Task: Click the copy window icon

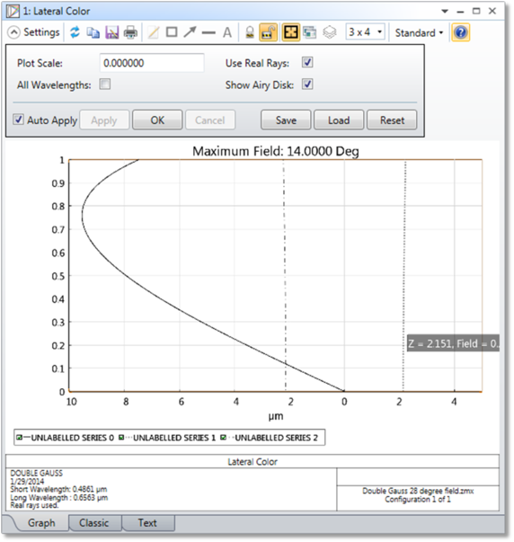Action: (x=93, y=33)
